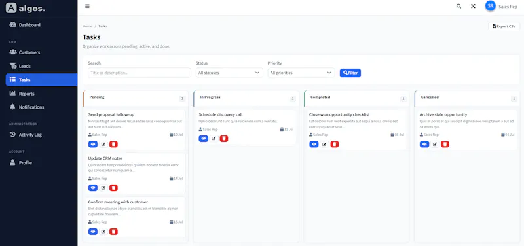Click the Search title or description field
The height and width of the screenshot is (246, 524).
140,73
